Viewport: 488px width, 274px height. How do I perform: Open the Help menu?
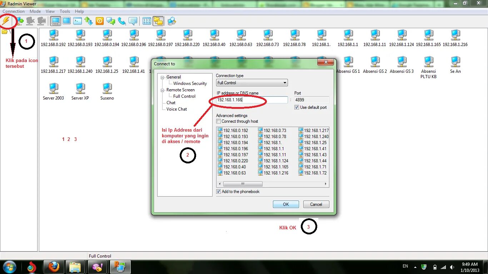(79, 11)
